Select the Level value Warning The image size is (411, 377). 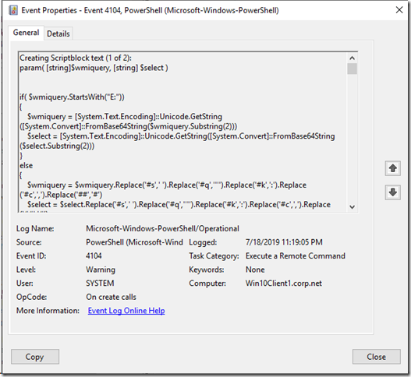101,270
